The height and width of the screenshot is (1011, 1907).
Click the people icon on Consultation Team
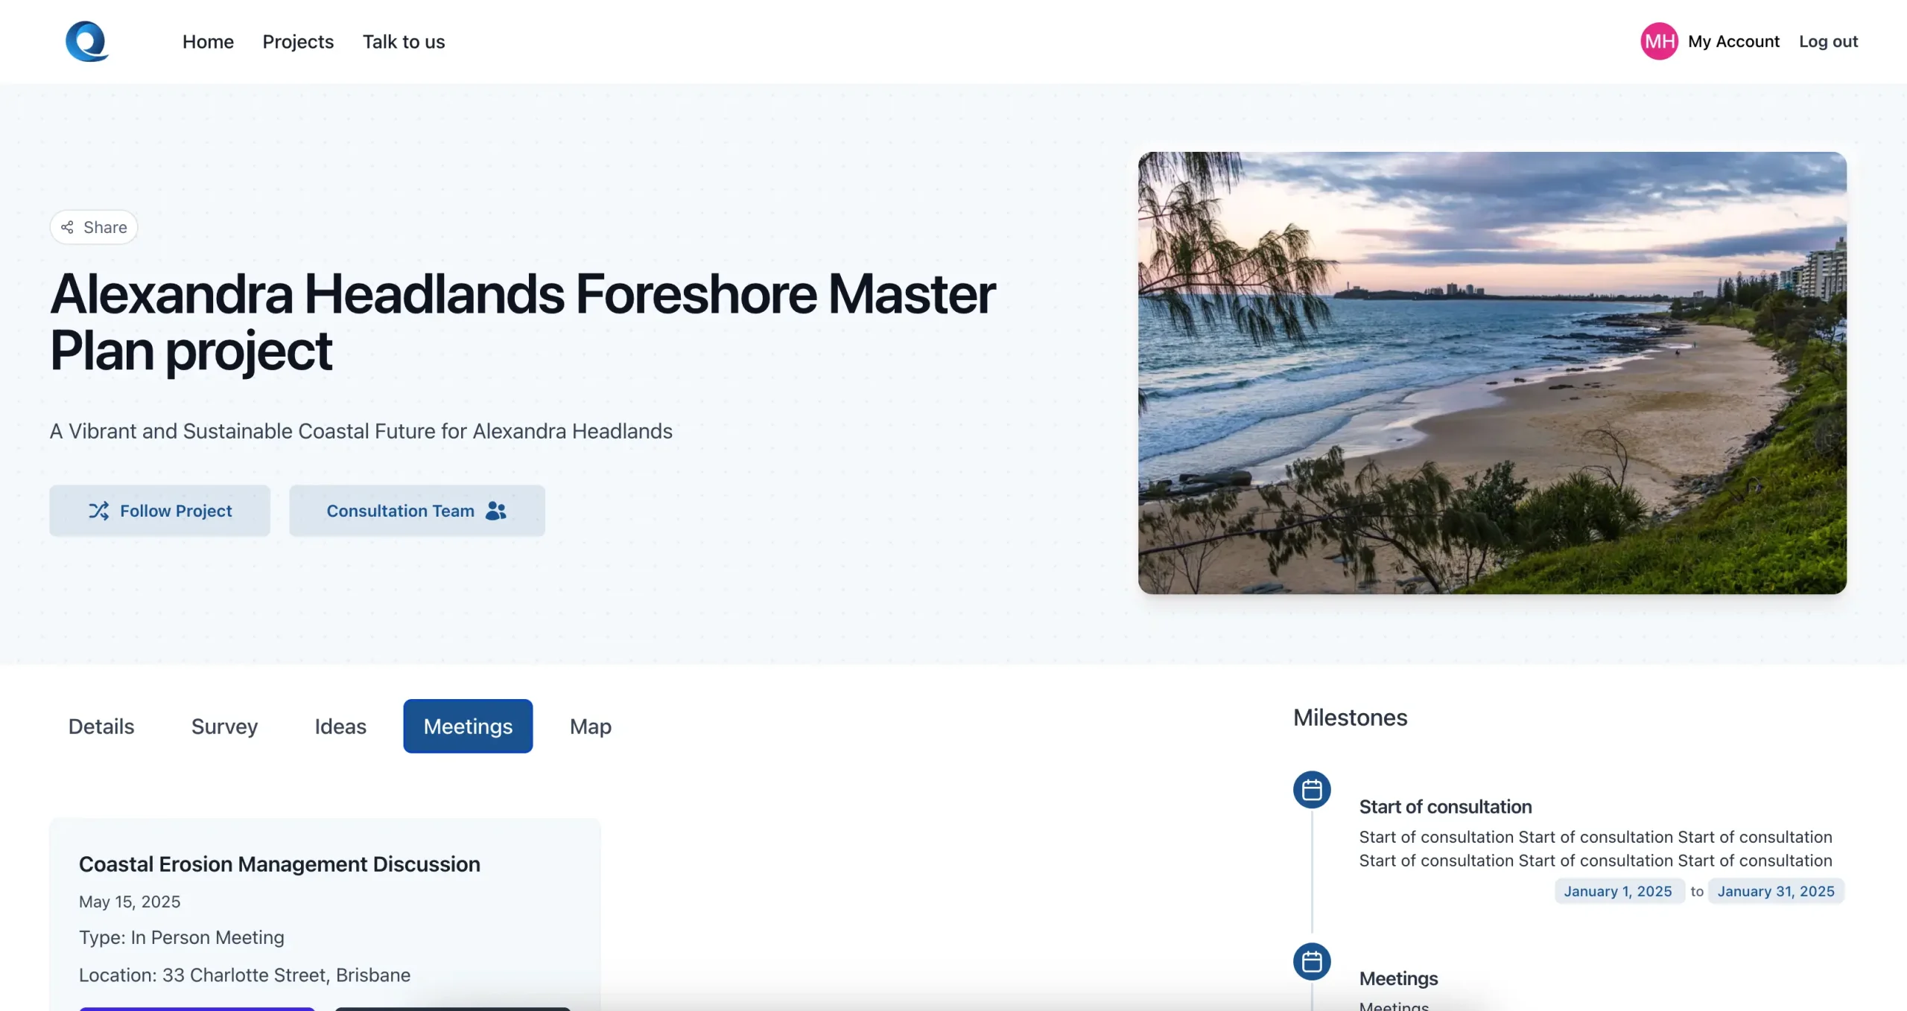pyautogui.click(x=496, y=511)
